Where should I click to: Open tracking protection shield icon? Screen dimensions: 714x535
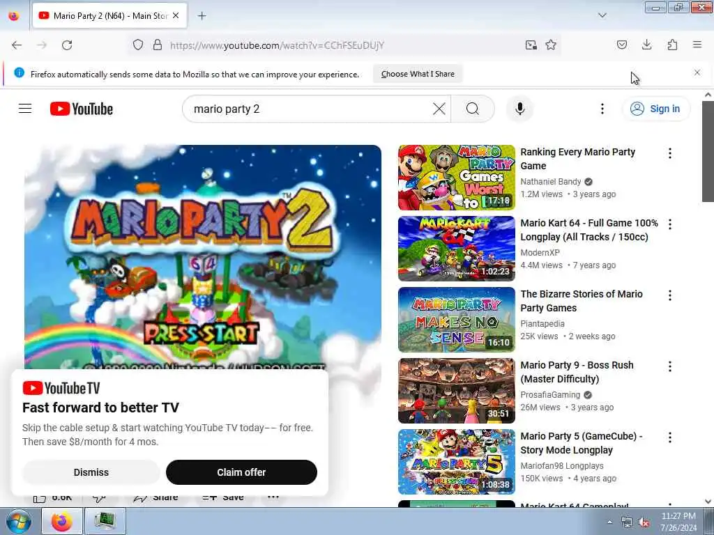click(x=138, y=45)
